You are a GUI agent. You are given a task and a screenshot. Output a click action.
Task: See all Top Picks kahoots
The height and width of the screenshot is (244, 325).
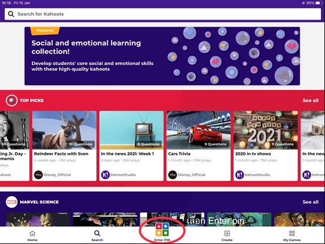pos(310,100)
